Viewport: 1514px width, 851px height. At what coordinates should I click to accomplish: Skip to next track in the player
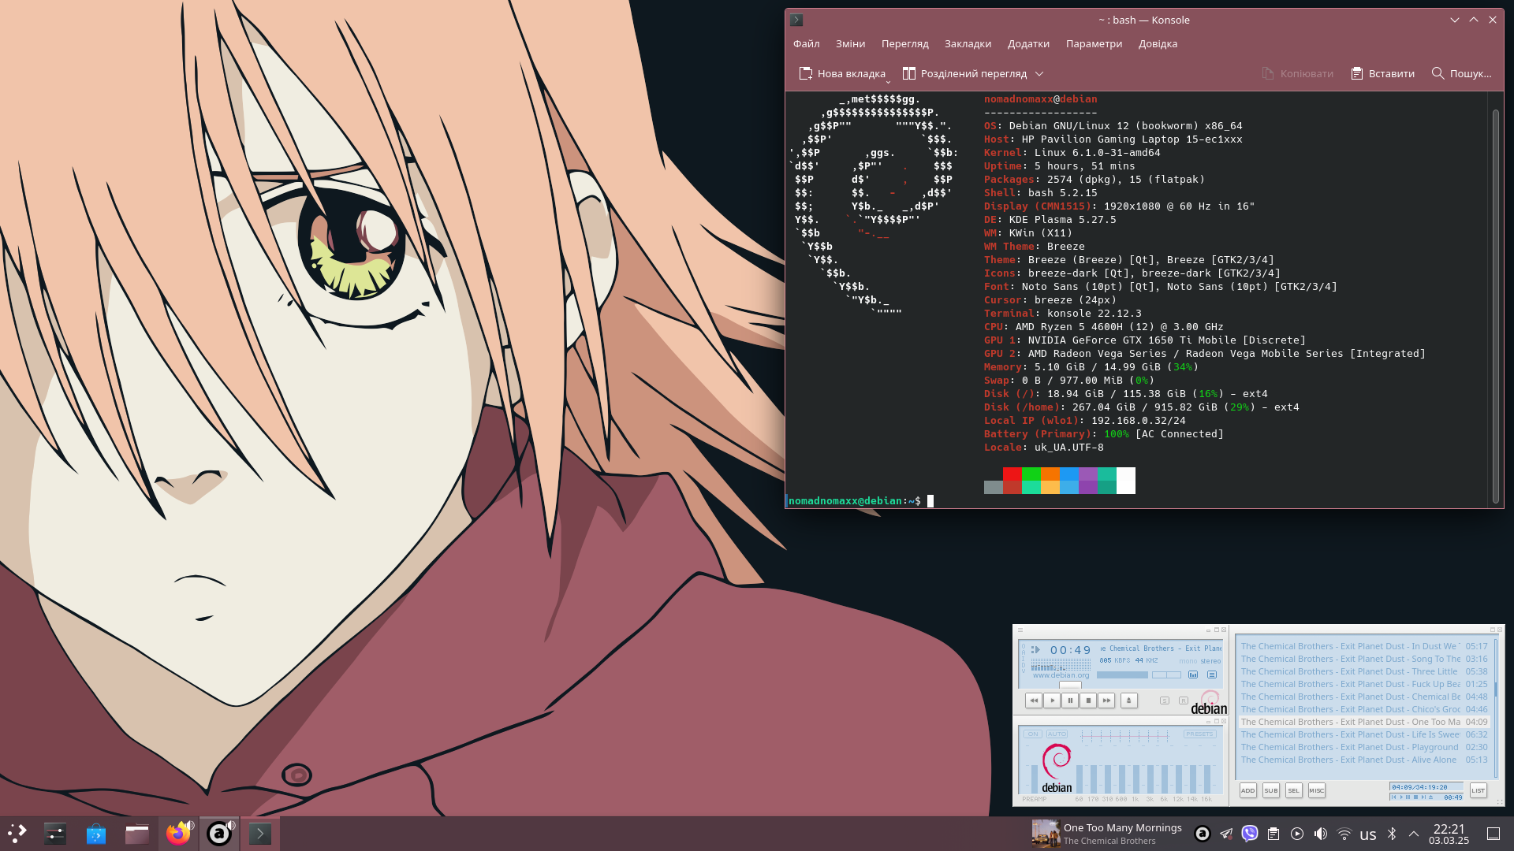1106,700
